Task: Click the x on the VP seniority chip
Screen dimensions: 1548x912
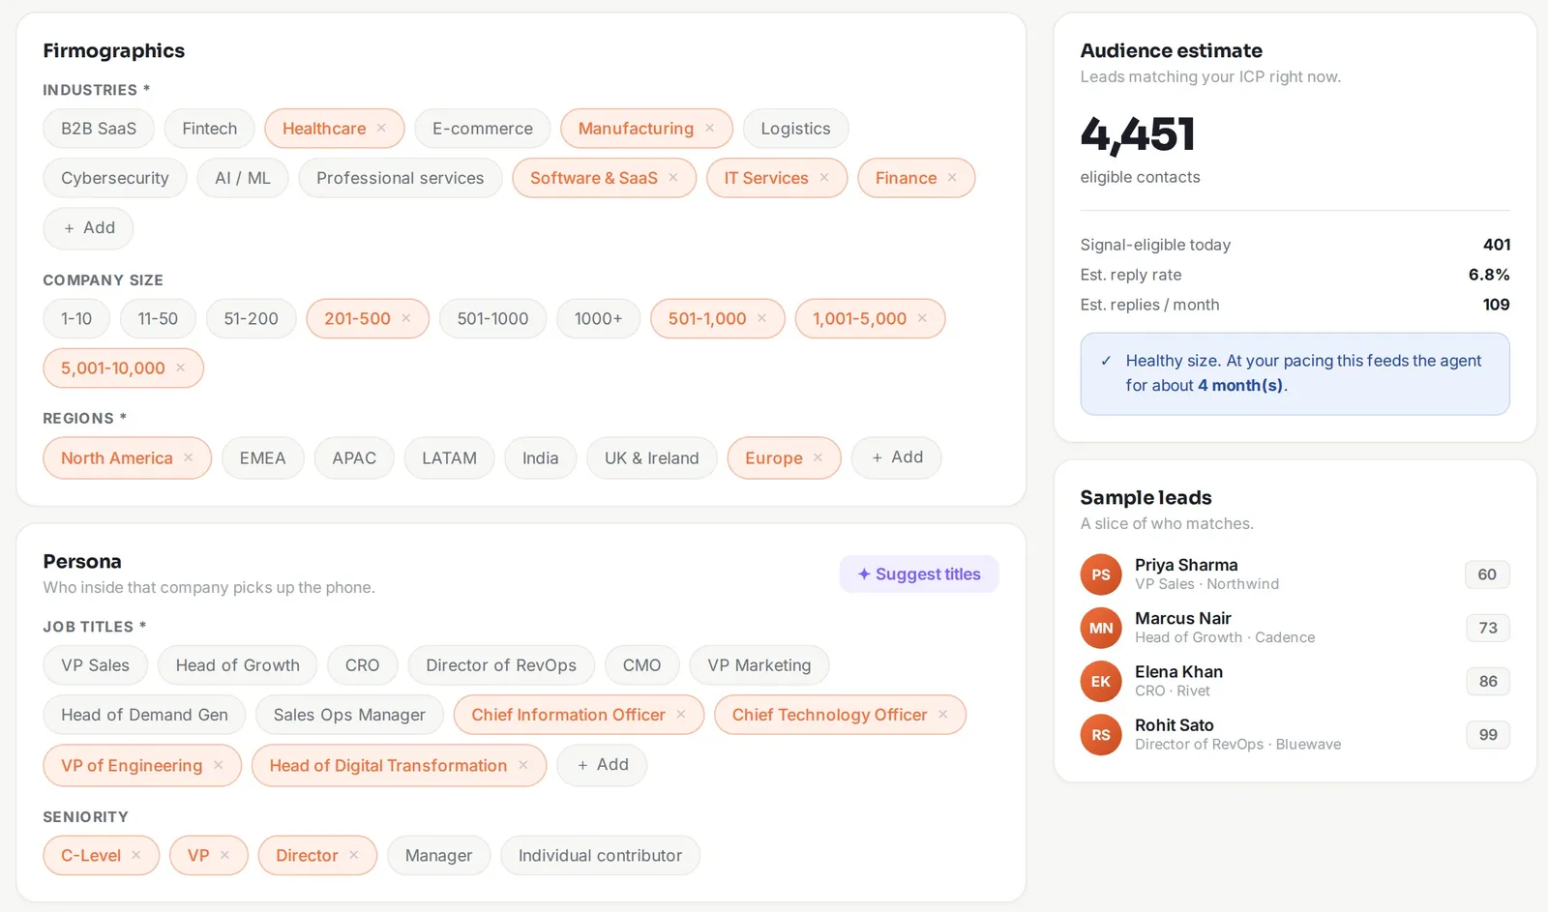Action: click(x=224, y=855)
